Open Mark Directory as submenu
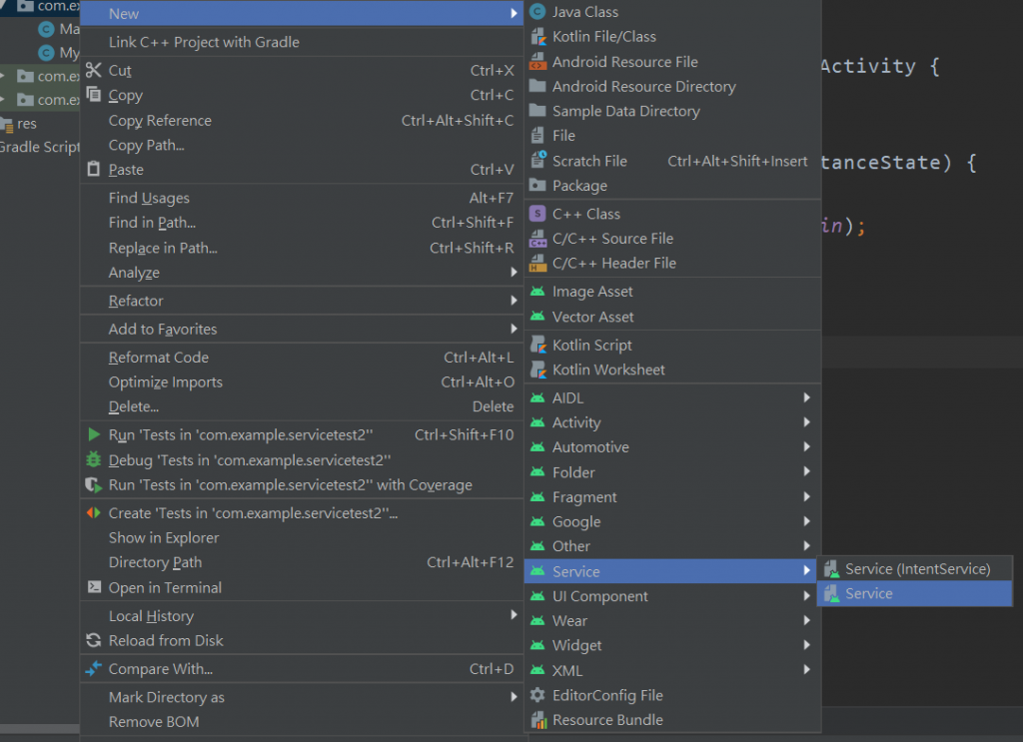 click(x=302, y=697)
